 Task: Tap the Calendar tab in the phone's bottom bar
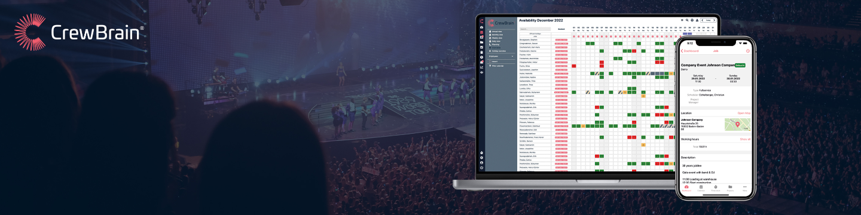(701, 188)
